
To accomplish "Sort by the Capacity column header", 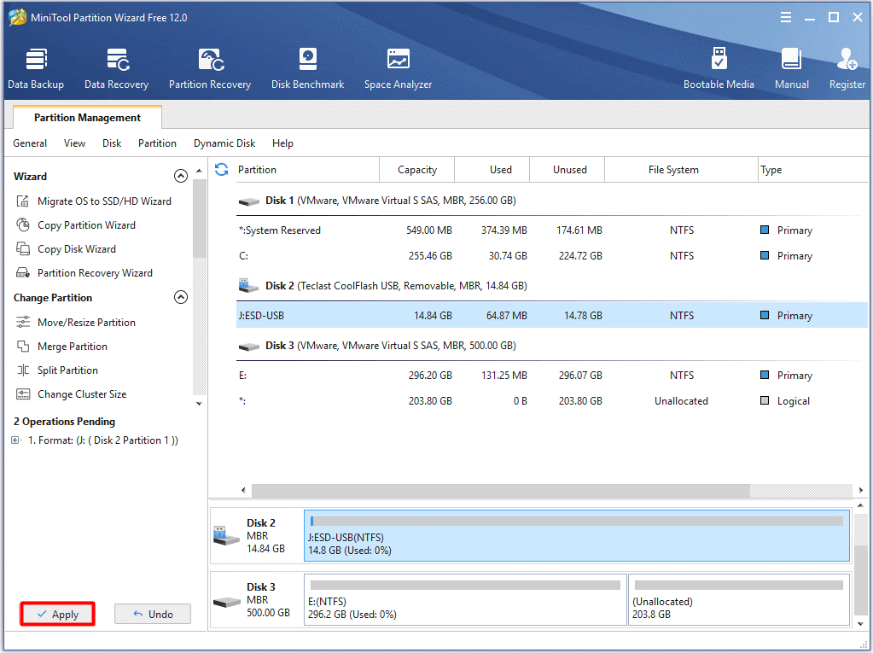I will tap(417, 170).
